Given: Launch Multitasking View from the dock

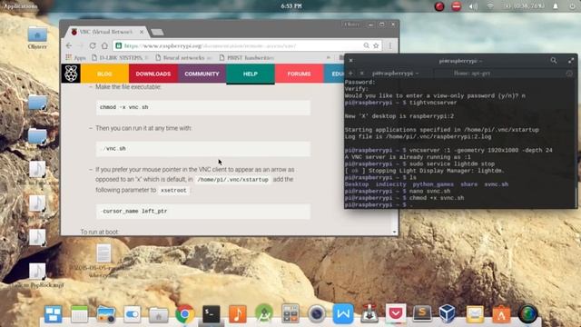Looking at the screenshot, I should [53, 314].
